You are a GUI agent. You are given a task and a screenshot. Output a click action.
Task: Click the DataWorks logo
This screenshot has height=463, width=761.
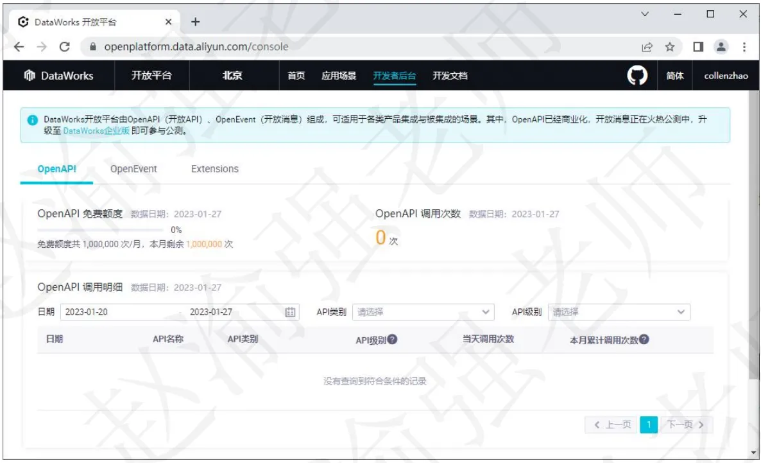pos(58,75)
